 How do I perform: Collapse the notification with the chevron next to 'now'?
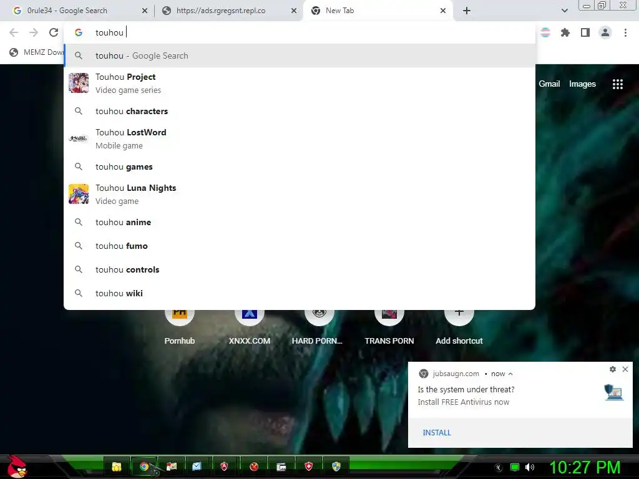coord(510,374)
